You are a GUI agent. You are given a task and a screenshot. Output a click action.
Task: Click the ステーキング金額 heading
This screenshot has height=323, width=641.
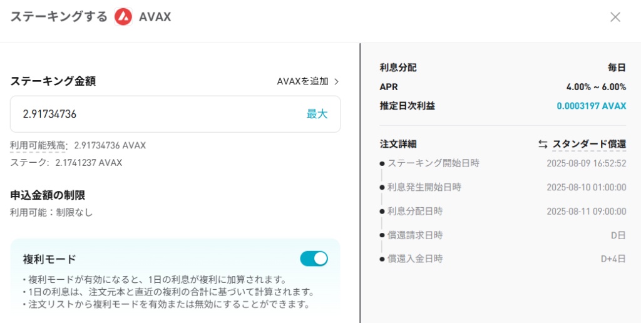53,81
